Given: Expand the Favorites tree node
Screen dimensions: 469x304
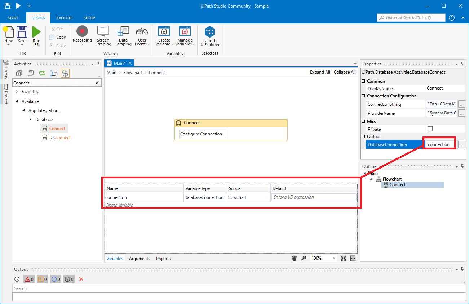Looking at the screenshot, I should [x=17, y=92].
